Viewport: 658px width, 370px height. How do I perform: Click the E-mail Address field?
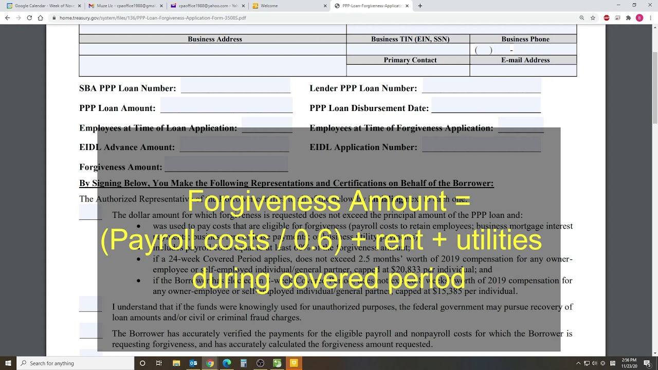(523, 70)
